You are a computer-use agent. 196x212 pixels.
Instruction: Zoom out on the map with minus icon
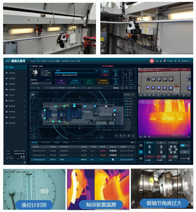125,136
